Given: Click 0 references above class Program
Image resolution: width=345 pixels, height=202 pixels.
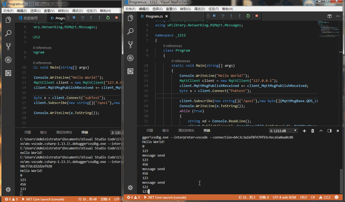Looking at the screenshot, I should 172,46.
